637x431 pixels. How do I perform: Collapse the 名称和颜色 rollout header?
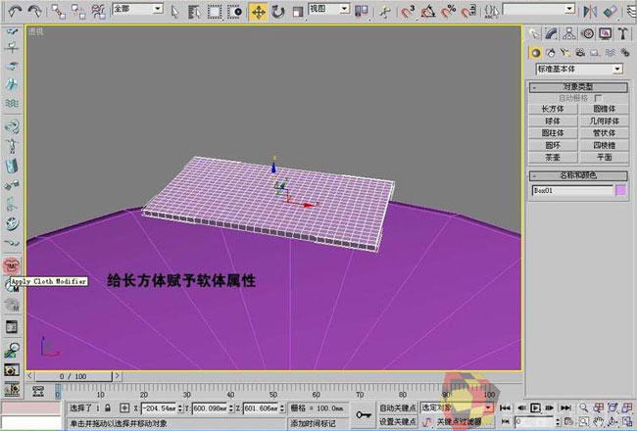click(x=578, y=175)
